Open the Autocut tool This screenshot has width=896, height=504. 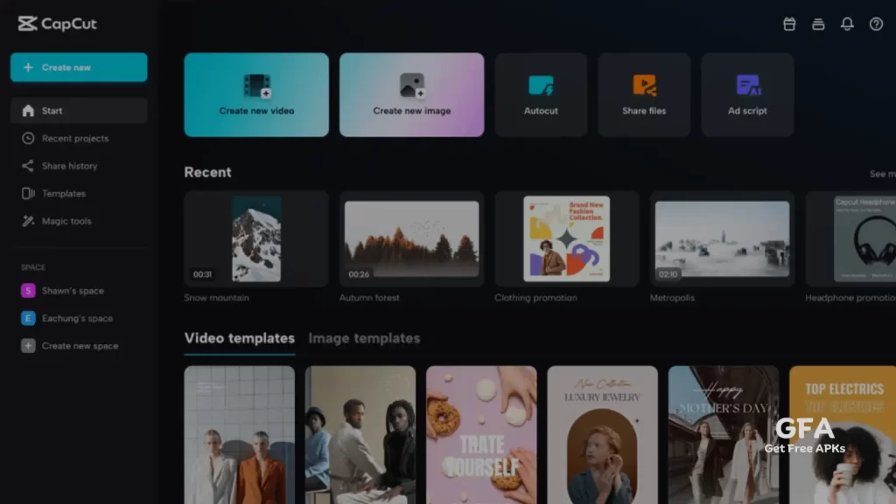[541, 94]
